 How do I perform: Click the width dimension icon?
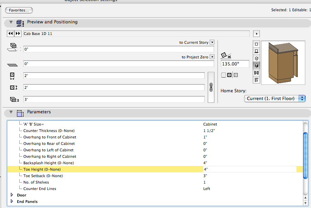[x=12, y=76]
